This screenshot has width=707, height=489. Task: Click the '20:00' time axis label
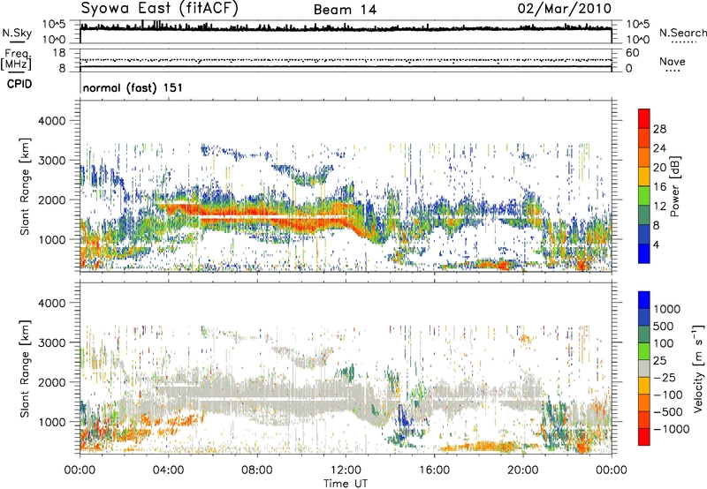point(523,470)
